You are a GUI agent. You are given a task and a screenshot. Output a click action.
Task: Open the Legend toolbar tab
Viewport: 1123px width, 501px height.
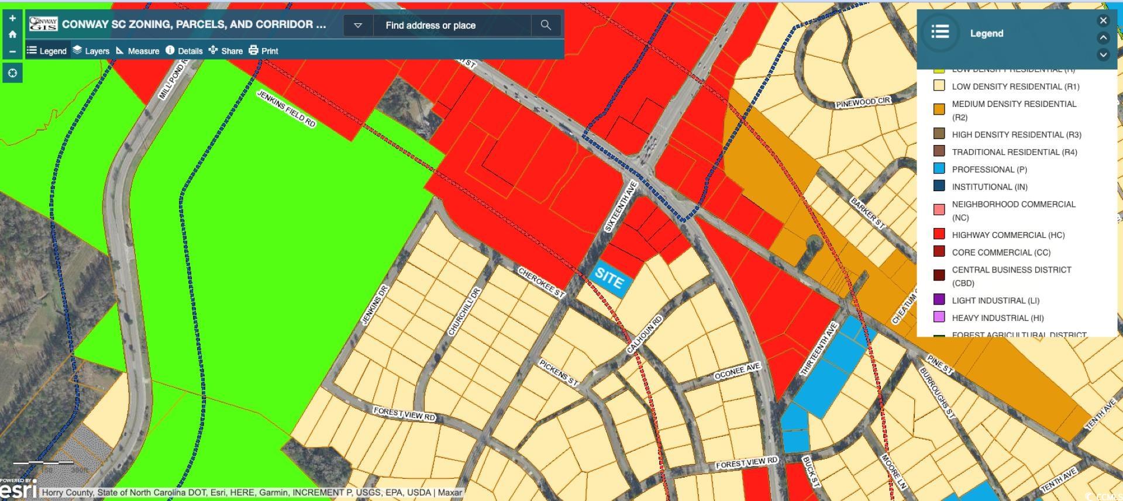[47, 51]
